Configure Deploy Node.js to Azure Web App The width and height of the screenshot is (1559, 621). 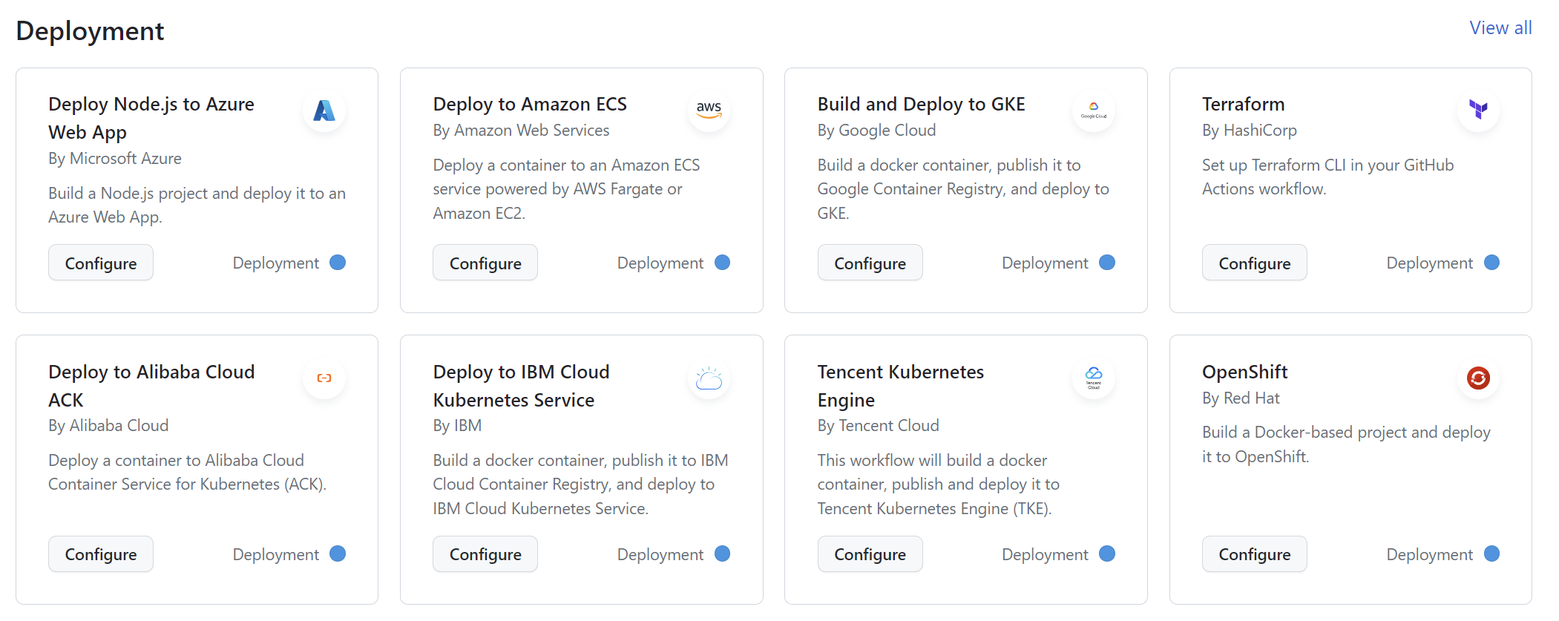pyautogui.click(x=101, y=263)
